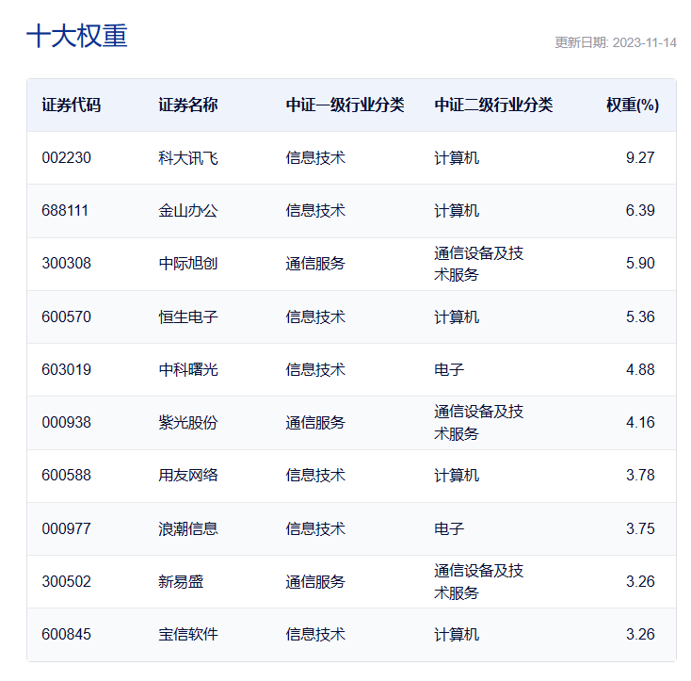Image resolution: width=691 pixels, height=681 pixels.
Task: Select security name 恒生电子
Action: (x=188, y=316)
